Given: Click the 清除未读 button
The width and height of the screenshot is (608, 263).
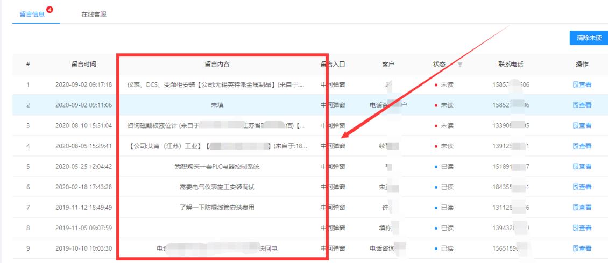Looking at the screenshot, I should [589, 38].
